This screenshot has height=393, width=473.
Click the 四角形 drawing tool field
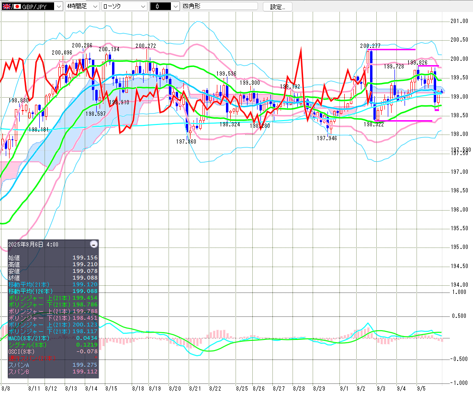(220, 6)
